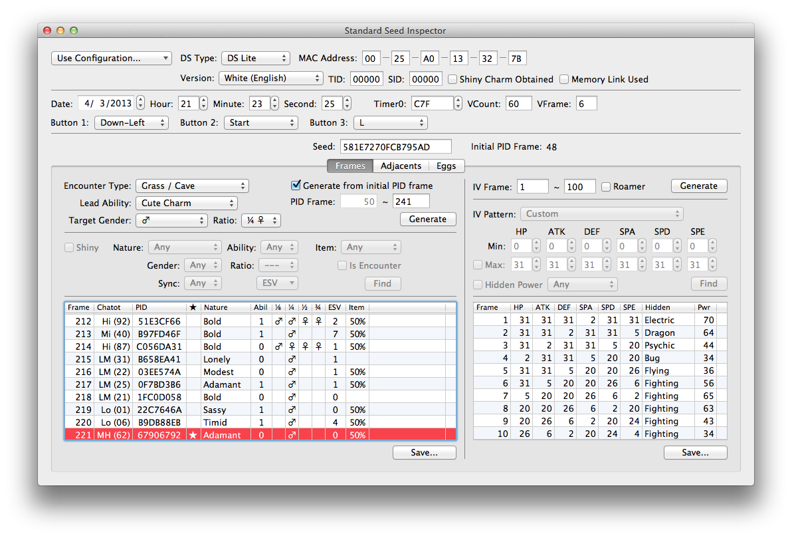
Task: Open the Encounter Type Grass / Cave dropdown
Action: [x=192, y=186]
